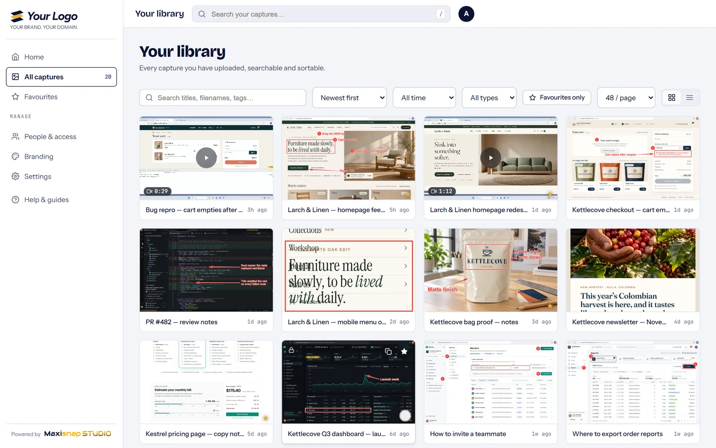Click the Your Logo brand mark
The height and width of the screenshot is (448, 716).
(x=44, y=20)
